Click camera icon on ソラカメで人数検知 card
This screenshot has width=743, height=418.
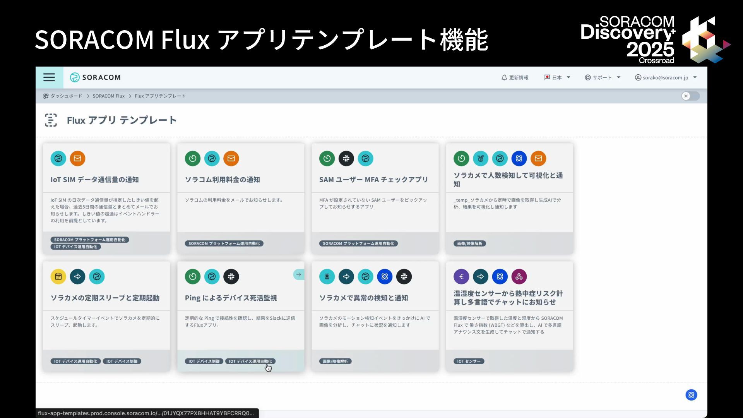click(481, 158)
